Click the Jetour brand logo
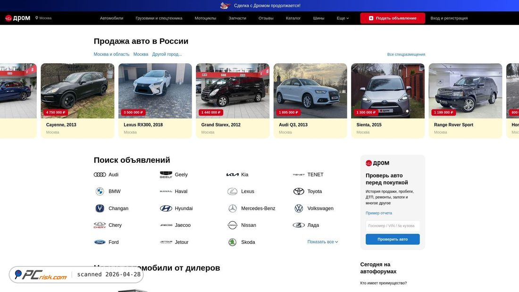519x292 pixels. [x=166, y=242]
